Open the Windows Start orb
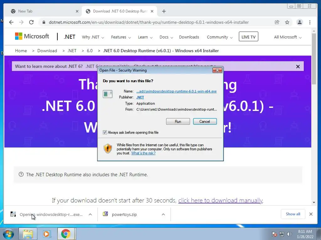The image size is (321, 240). pos(8,234)
